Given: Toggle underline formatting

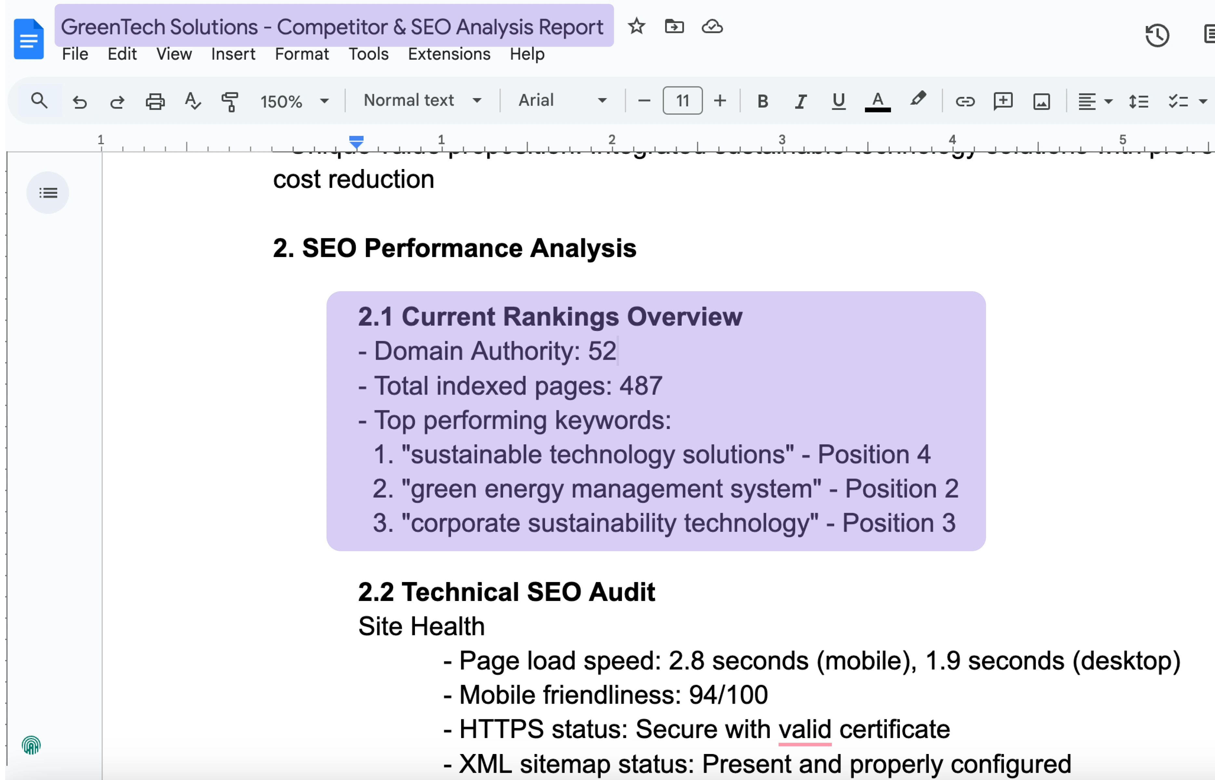Looking at the screenshot, I should pyautogui.click(x=838, y=101).
